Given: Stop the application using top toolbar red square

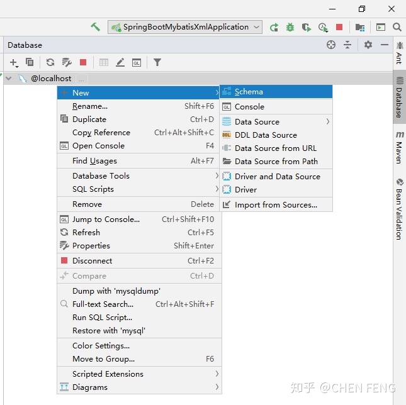Looking at the screenshot, I should (339, 27).
